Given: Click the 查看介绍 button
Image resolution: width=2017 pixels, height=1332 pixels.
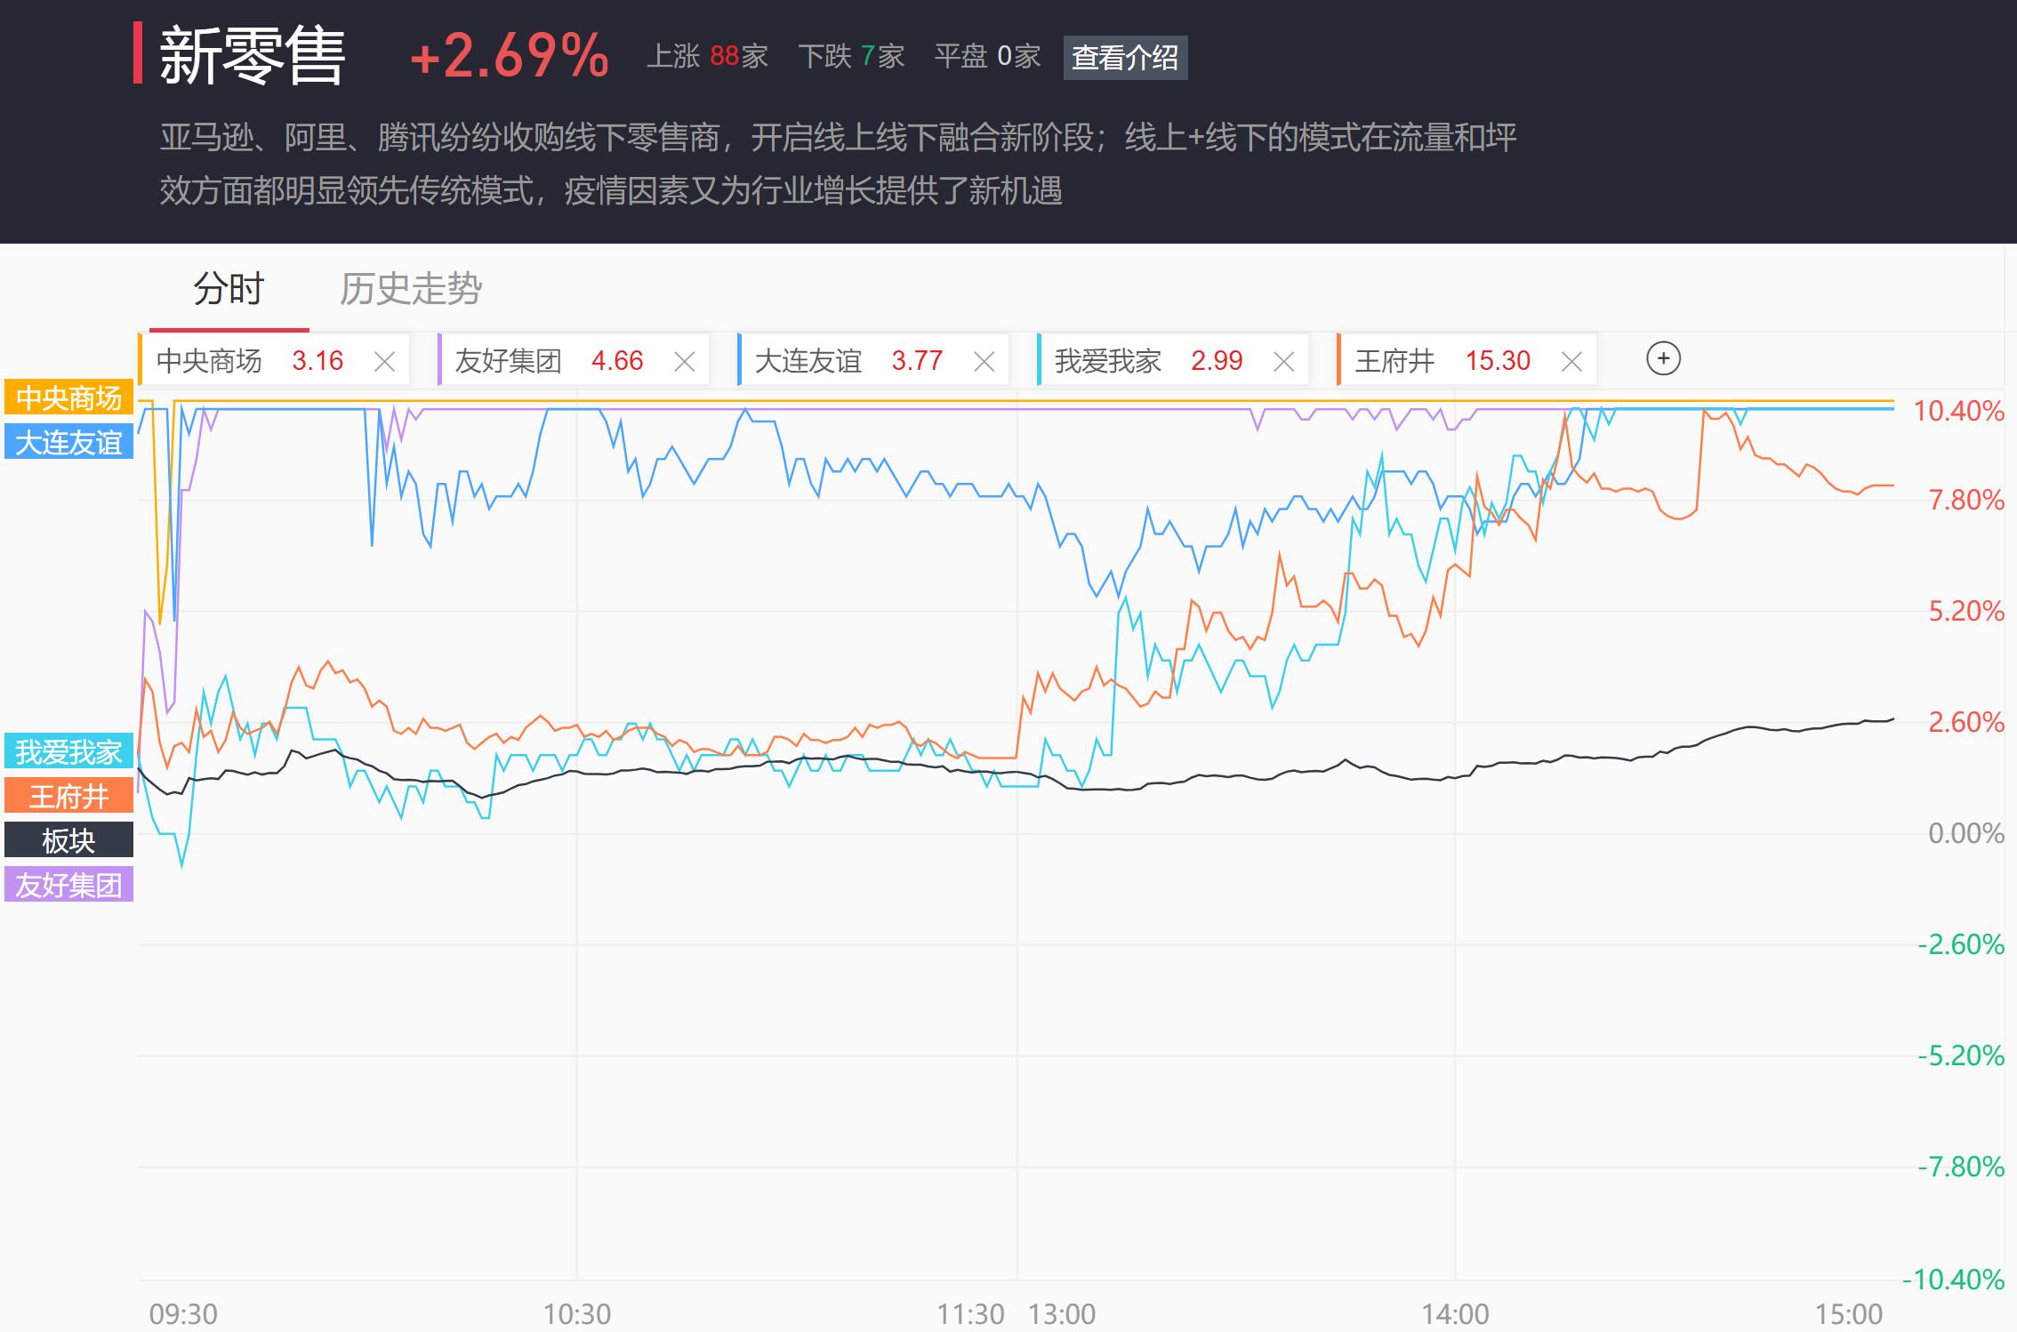Looking at the screenshot, I should tap(1125, 58).
